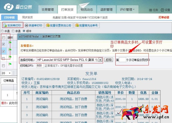172x123 pixels.
Task: Toggle the select-all checkbox in table header
Action: 3,38
